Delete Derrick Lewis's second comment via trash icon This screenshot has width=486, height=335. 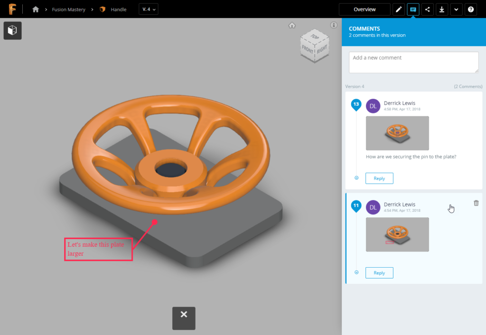[x=476, y=203]
